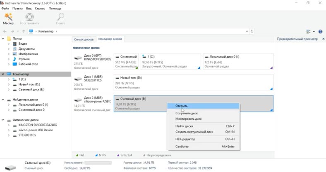Select Локальный диск 0 (/) Ext4 partition
This screenshot has height=172, width=326.
tap(238, 61)
